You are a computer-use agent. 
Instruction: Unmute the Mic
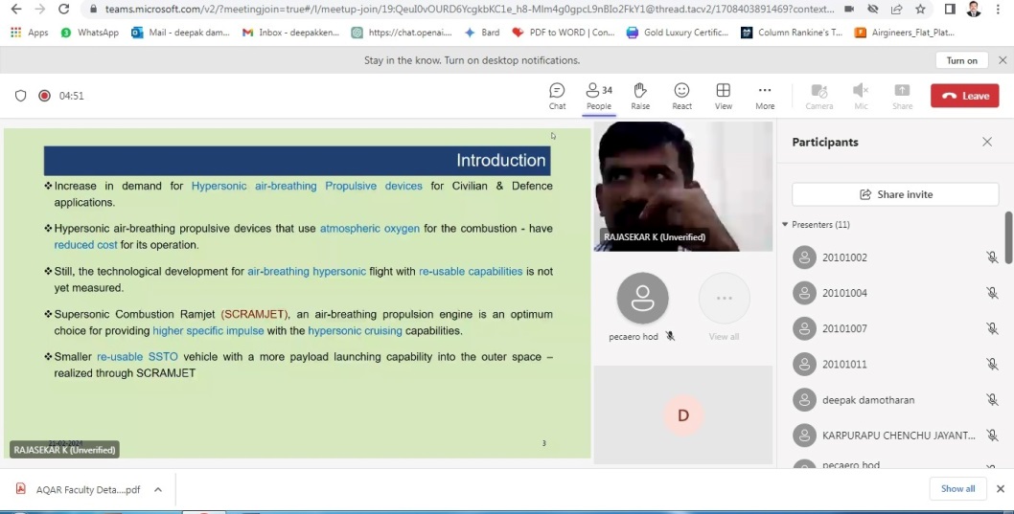[861, 95]
